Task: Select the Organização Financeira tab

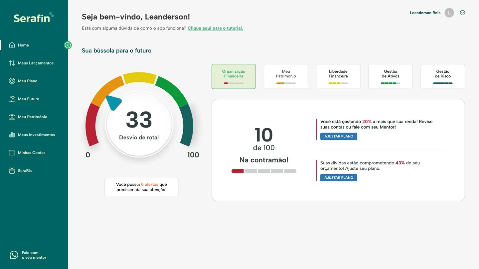Action: point(234,76)
